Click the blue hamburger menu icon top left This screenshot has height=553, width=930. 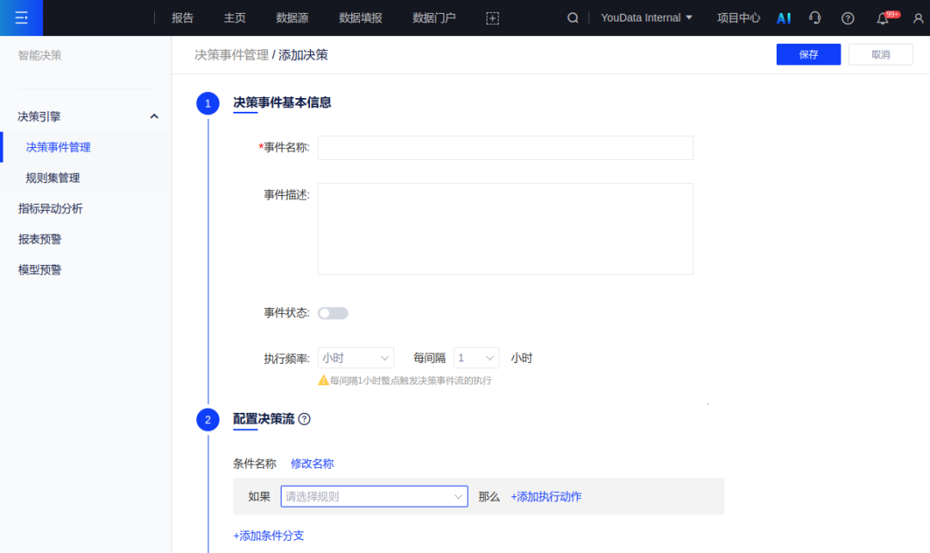22,17
